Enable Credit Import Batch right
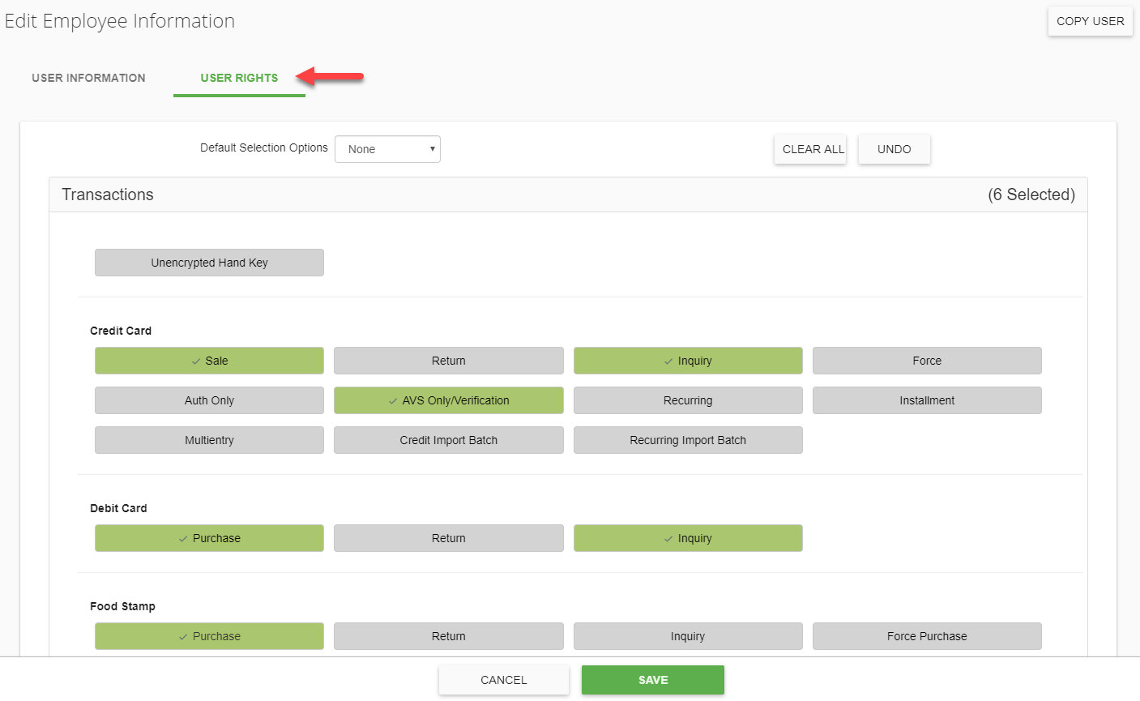The image size is (1140, 701). (448, 440)
